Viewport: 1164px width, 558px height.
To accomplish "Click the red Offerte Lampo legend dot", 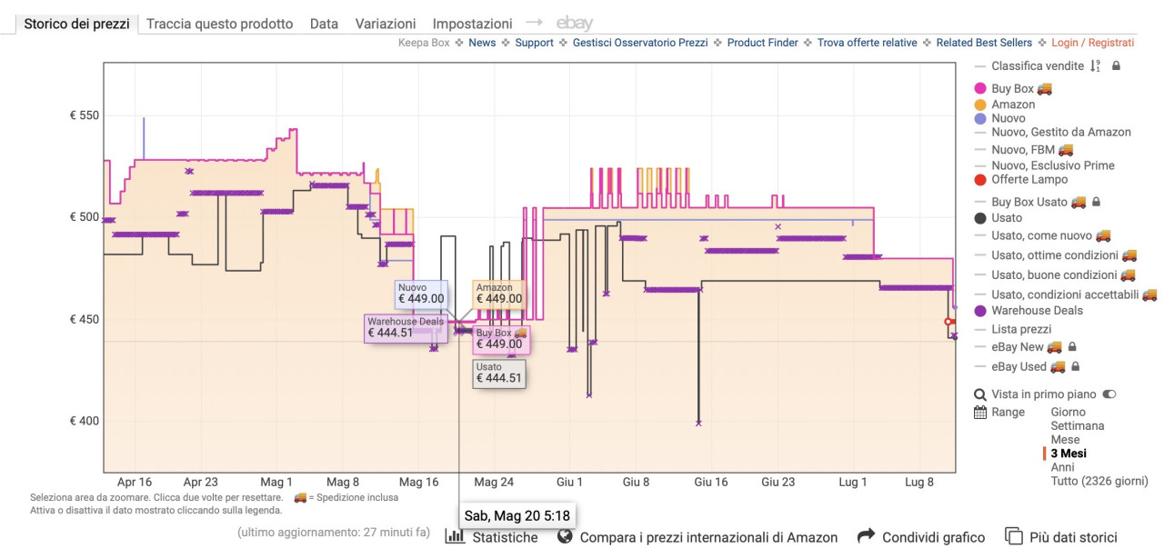I will pos(980,179).
